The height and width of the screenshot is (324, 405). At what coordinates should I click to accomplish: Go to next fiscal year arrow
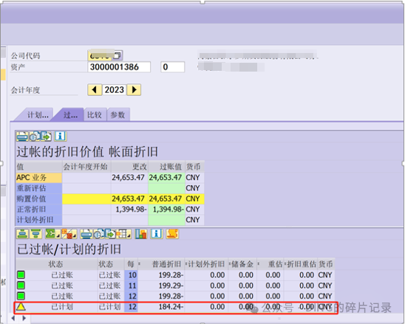[x=134, y=90]
